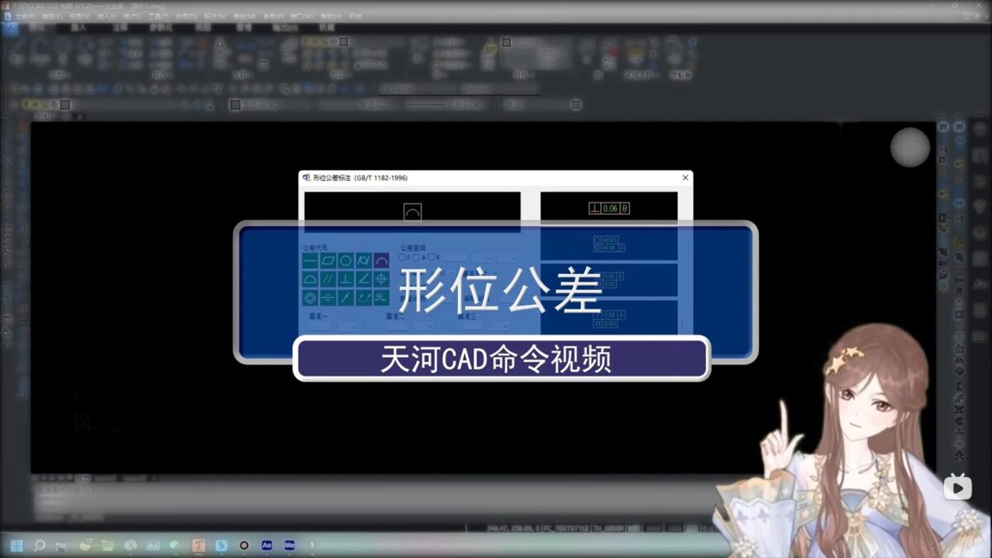Image resolution: width=992 pixels, height=558 pixels.
Task: Select the angularity angle symbol
Action: coord(364,279)
